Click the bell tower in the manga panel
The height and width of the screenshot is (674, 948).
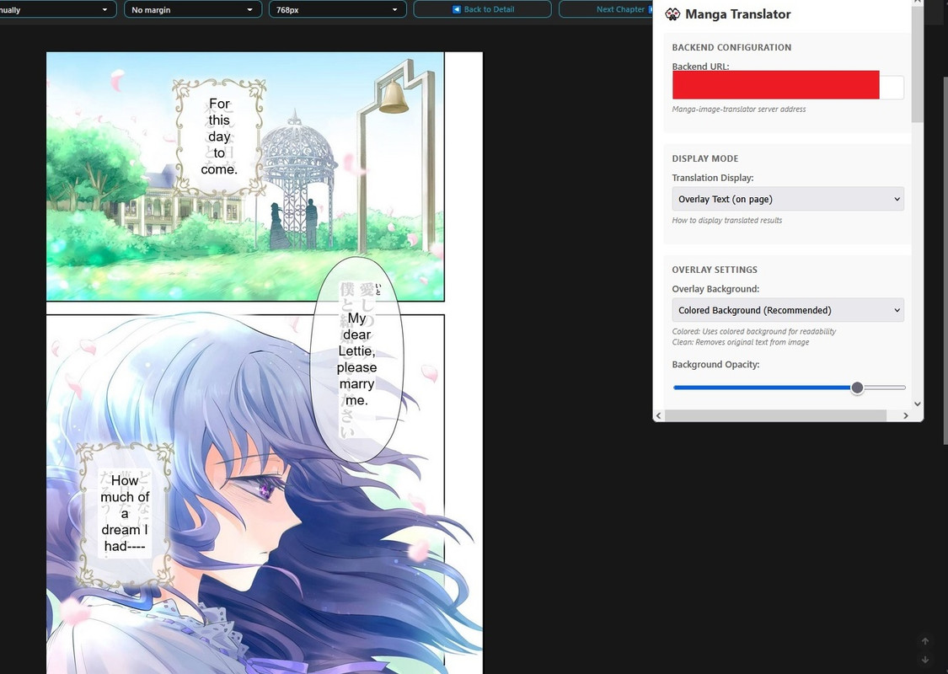coord(395,158)
